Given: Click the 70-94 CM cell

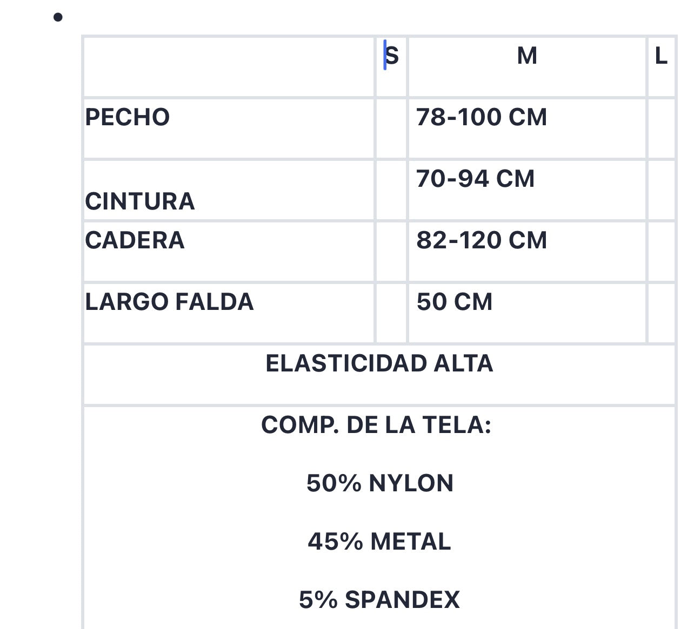Looking at the screenshot, I should pos(527,190).
